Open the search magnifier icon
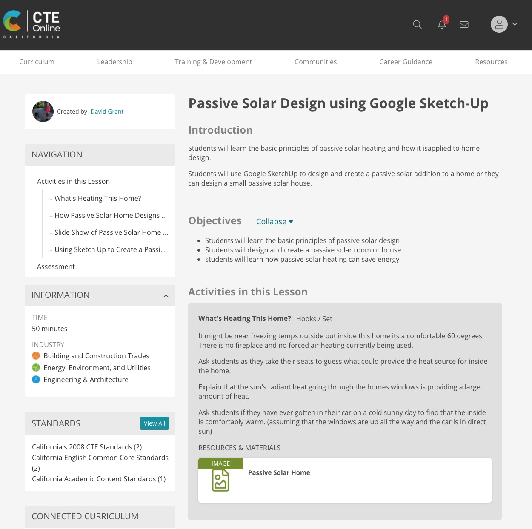Viewport: 532px width, 529px height. coord(417,25)
